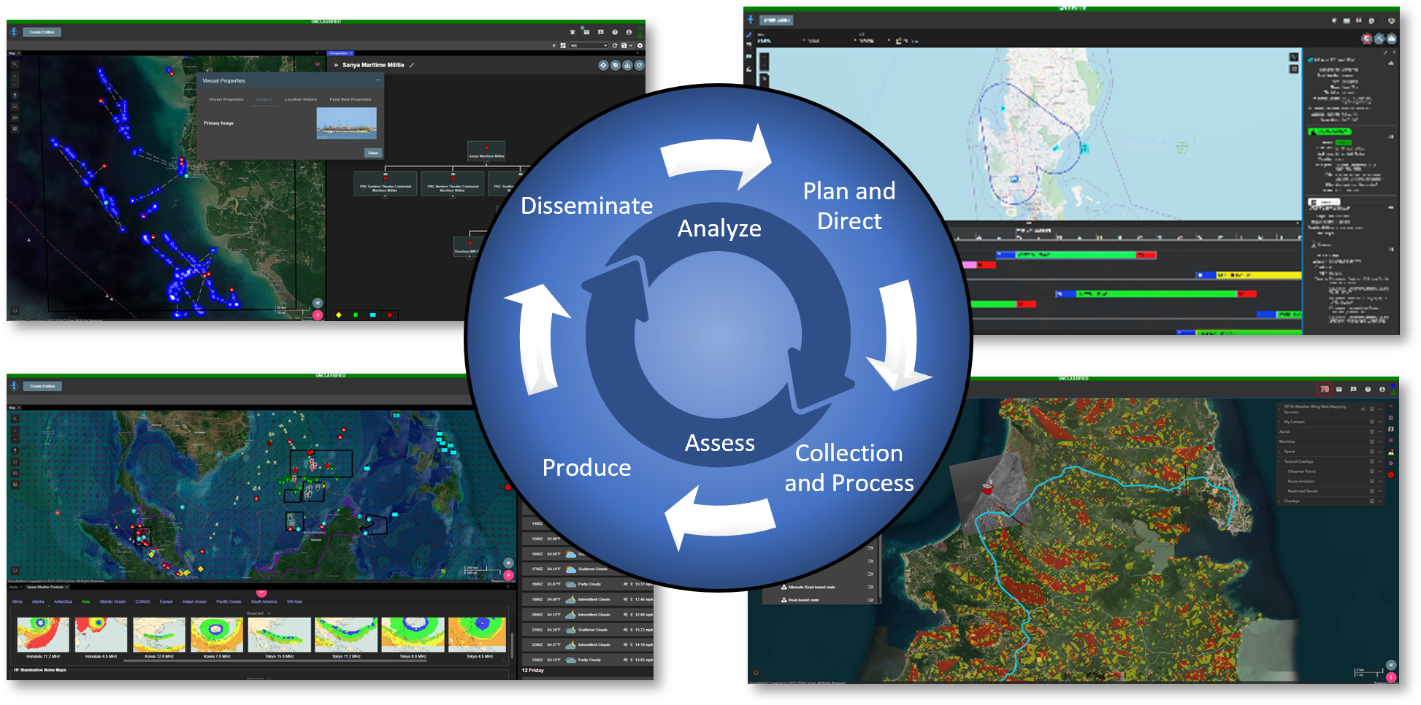Expand the PRC Northern Theater Command node plus
Viewport: 1421px width, 705px height.
point(453,196)
